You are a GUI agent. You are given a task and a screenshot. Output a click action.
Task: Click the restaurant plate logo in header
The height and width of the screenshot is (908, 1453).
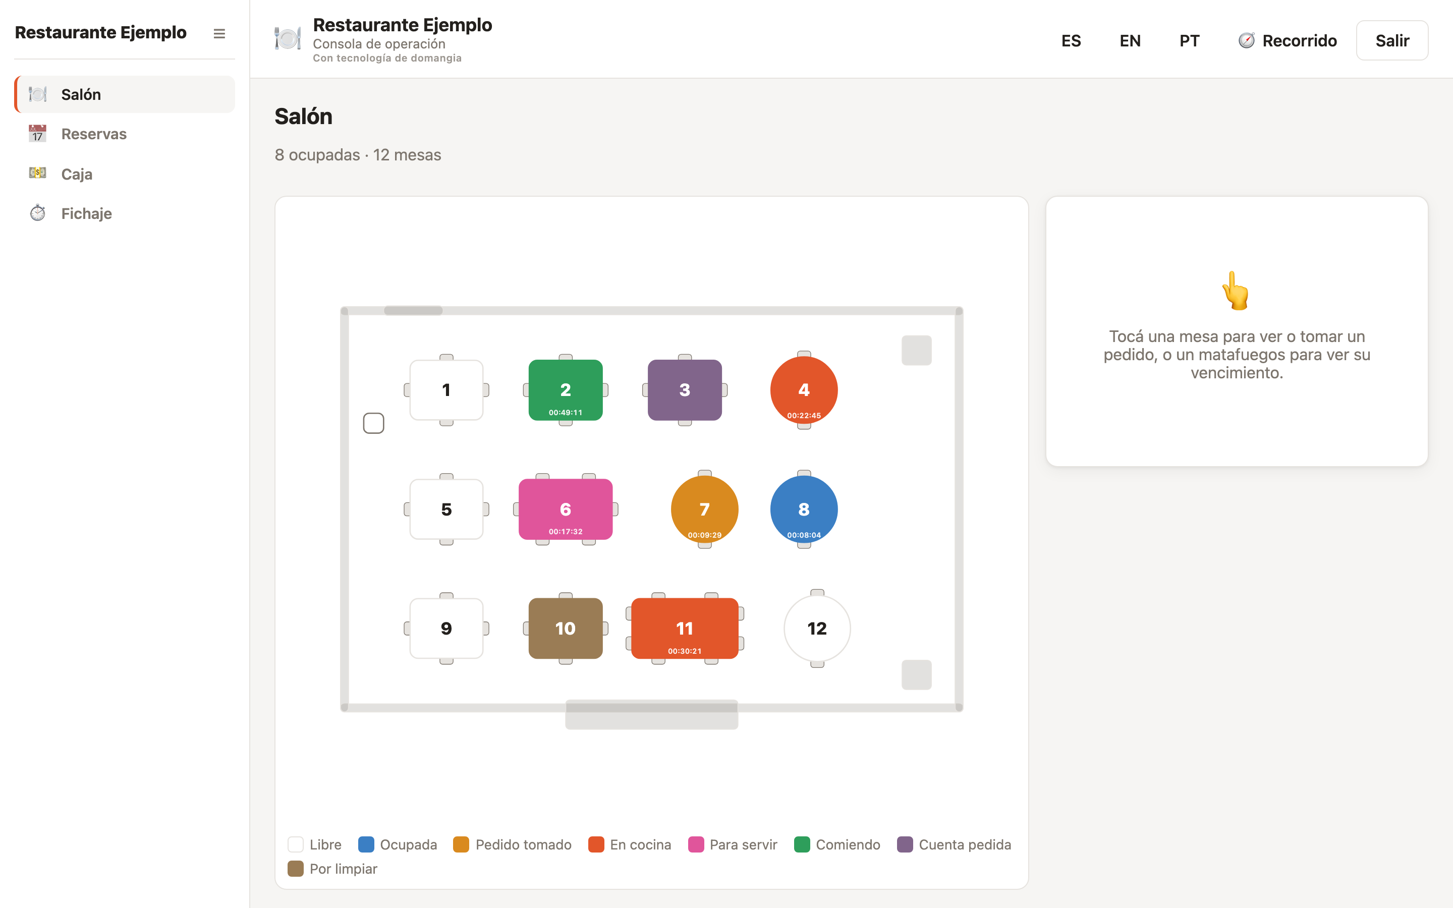pos(288,39)
